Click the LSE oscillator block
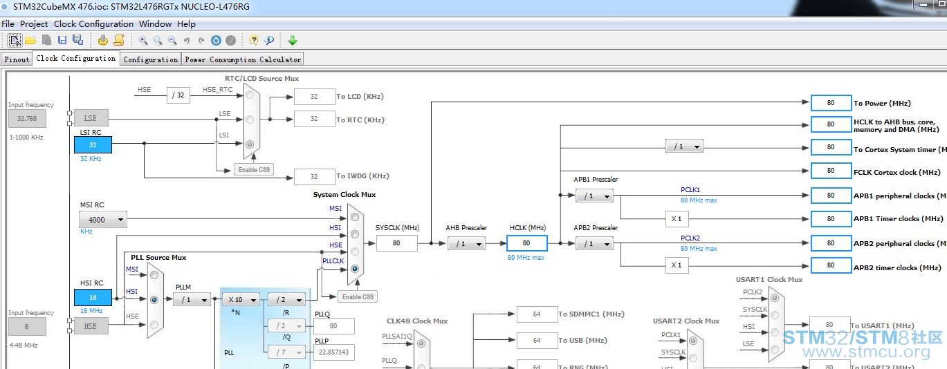The width and height of the screenshot is (947, 369). [x=91, y=118]
